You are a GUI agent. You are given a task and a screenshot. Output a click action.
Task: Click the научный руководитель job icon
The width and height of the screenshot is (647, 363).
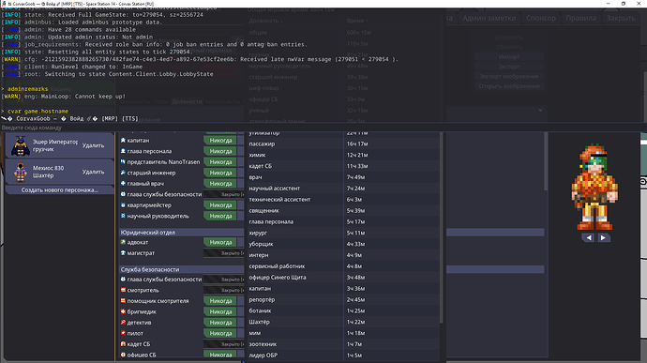pos(123,216)
